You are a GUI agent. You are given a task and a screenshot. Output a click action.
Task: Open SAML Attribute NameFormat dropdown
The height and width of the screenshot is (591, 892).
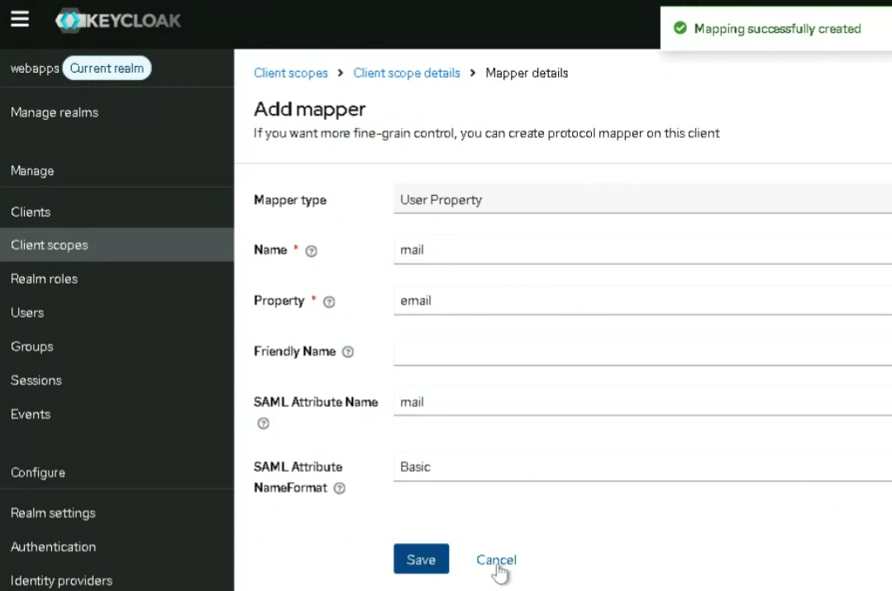(642, 467)
